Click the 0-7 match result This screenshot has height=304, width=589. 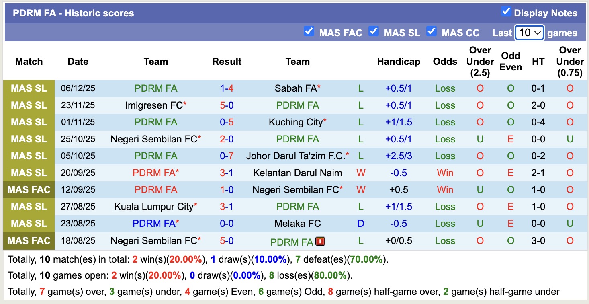point(227,156)
